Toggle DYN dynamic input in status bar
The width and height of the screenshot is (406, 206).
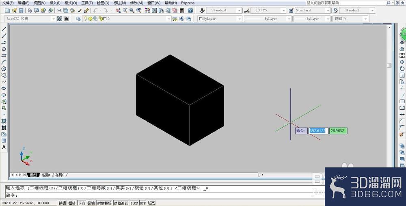(143, 203)
